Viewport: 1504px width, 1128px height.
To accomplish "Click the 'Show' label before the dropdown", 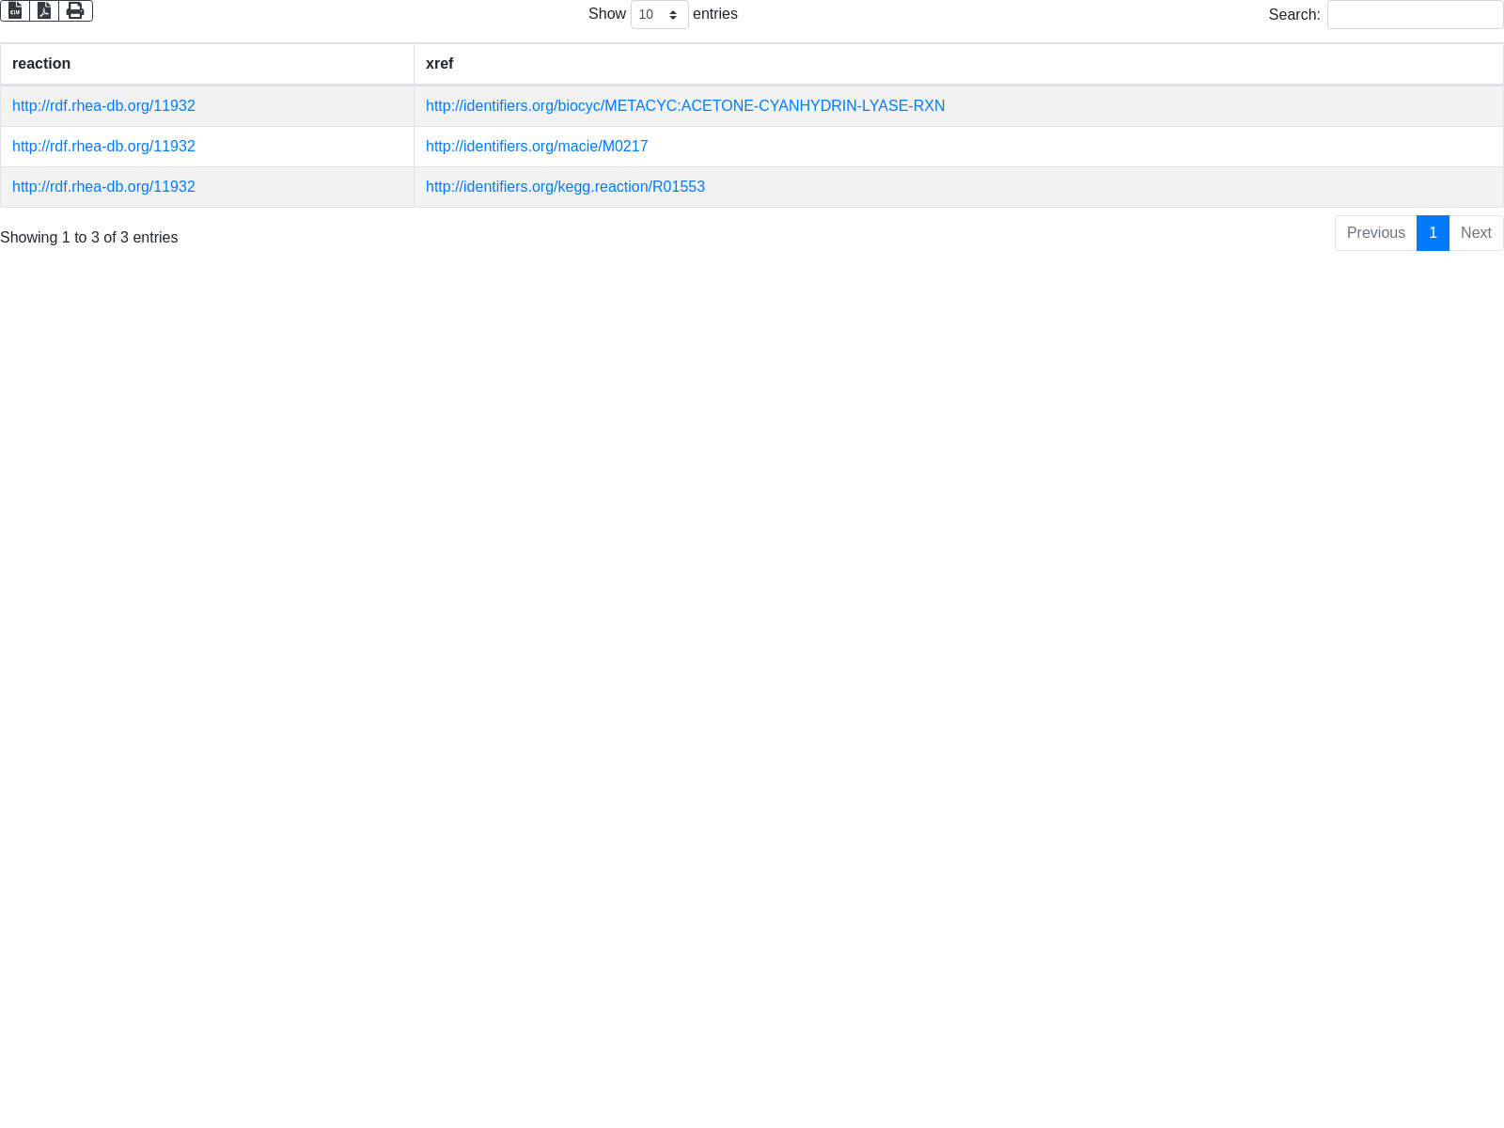I will [x=606, y=14].
